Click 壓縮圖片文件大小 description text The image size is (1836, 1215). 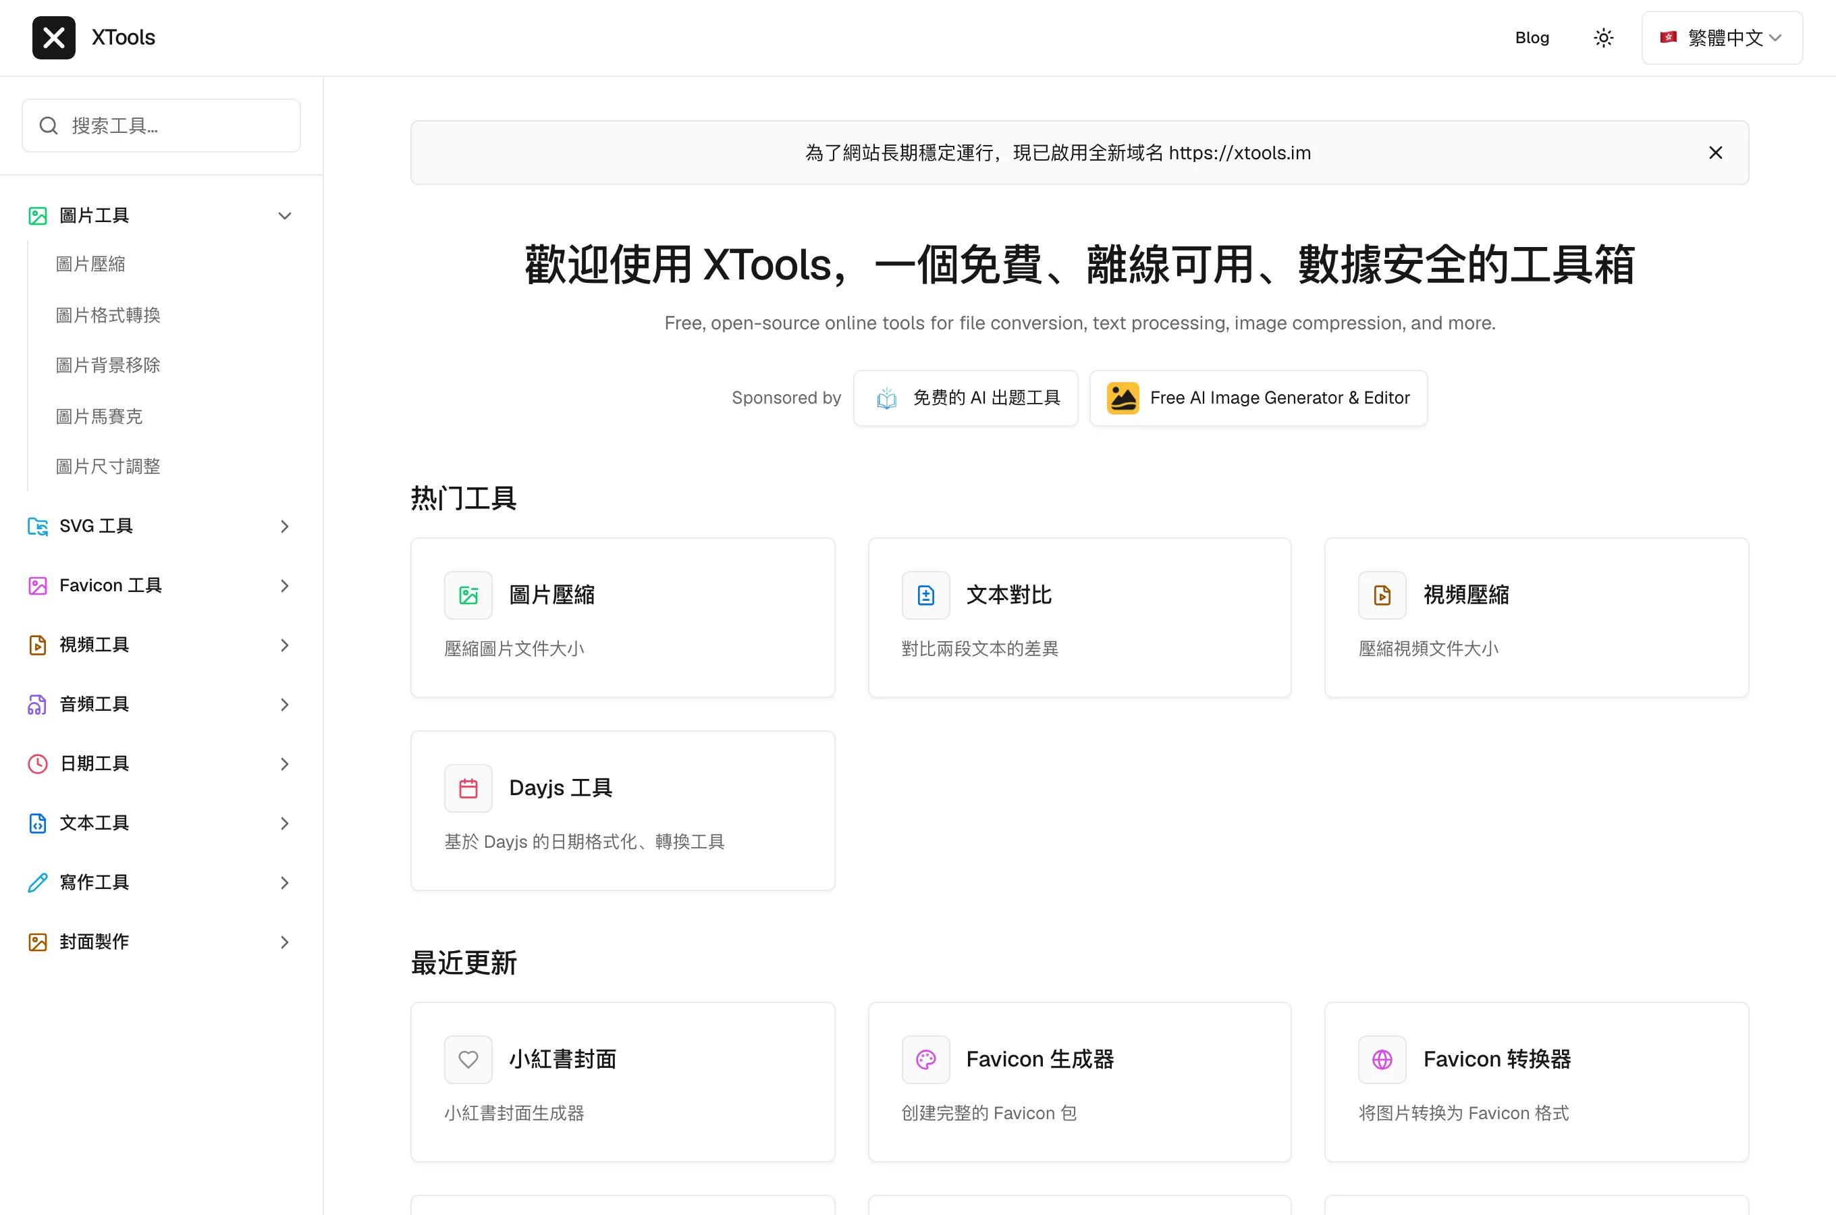(514, 649)
